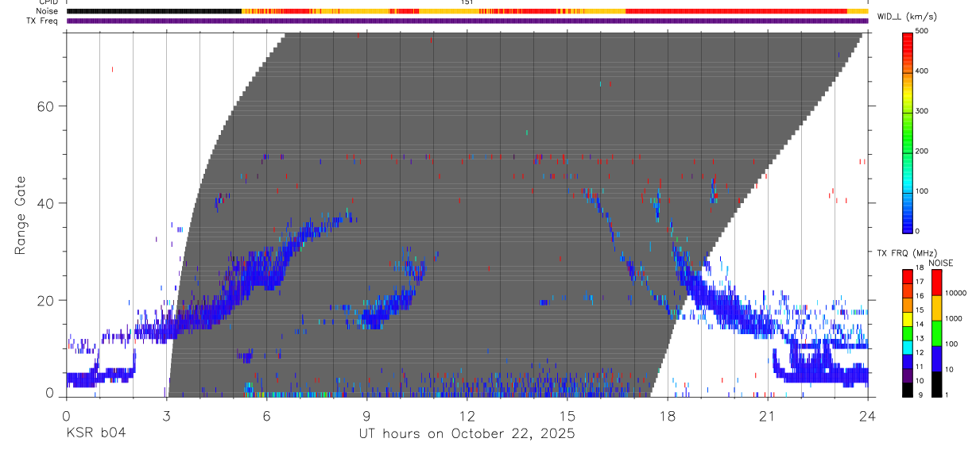Click the green segment of NOISE colorbar

click(x=937, y=333)
